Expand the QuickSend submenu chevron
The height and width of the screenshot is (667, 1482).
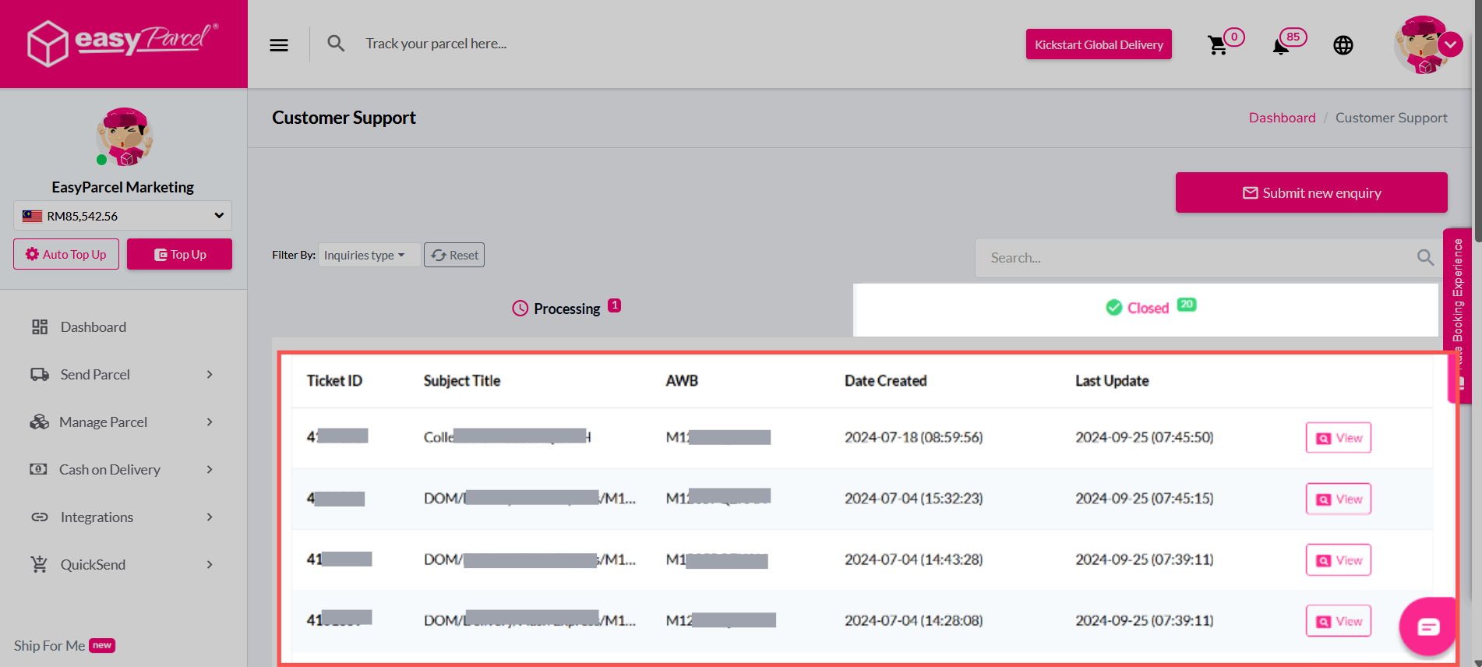point(210,565)
